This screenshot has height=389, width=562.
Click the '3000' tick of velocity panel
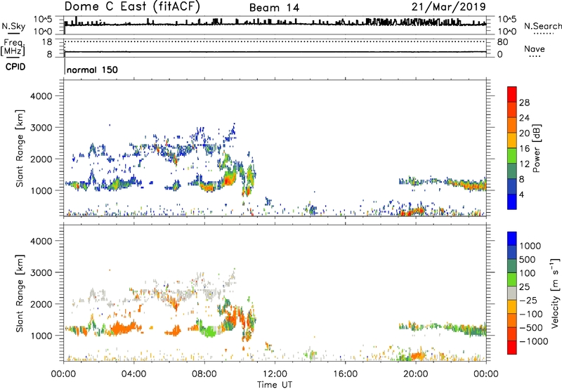coord(41,272)
